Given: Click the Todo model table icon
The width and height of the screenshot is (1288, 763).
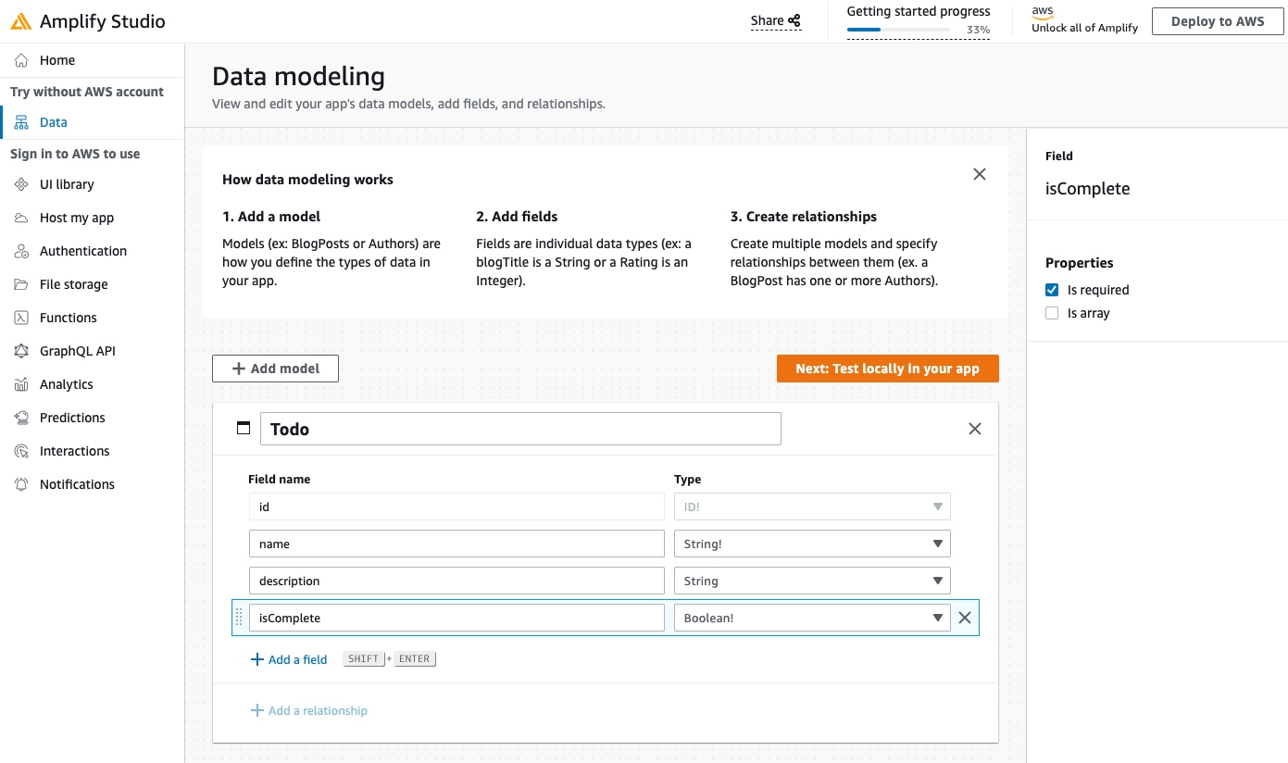Looking at the screenshot, I should [x=244, y=428].
